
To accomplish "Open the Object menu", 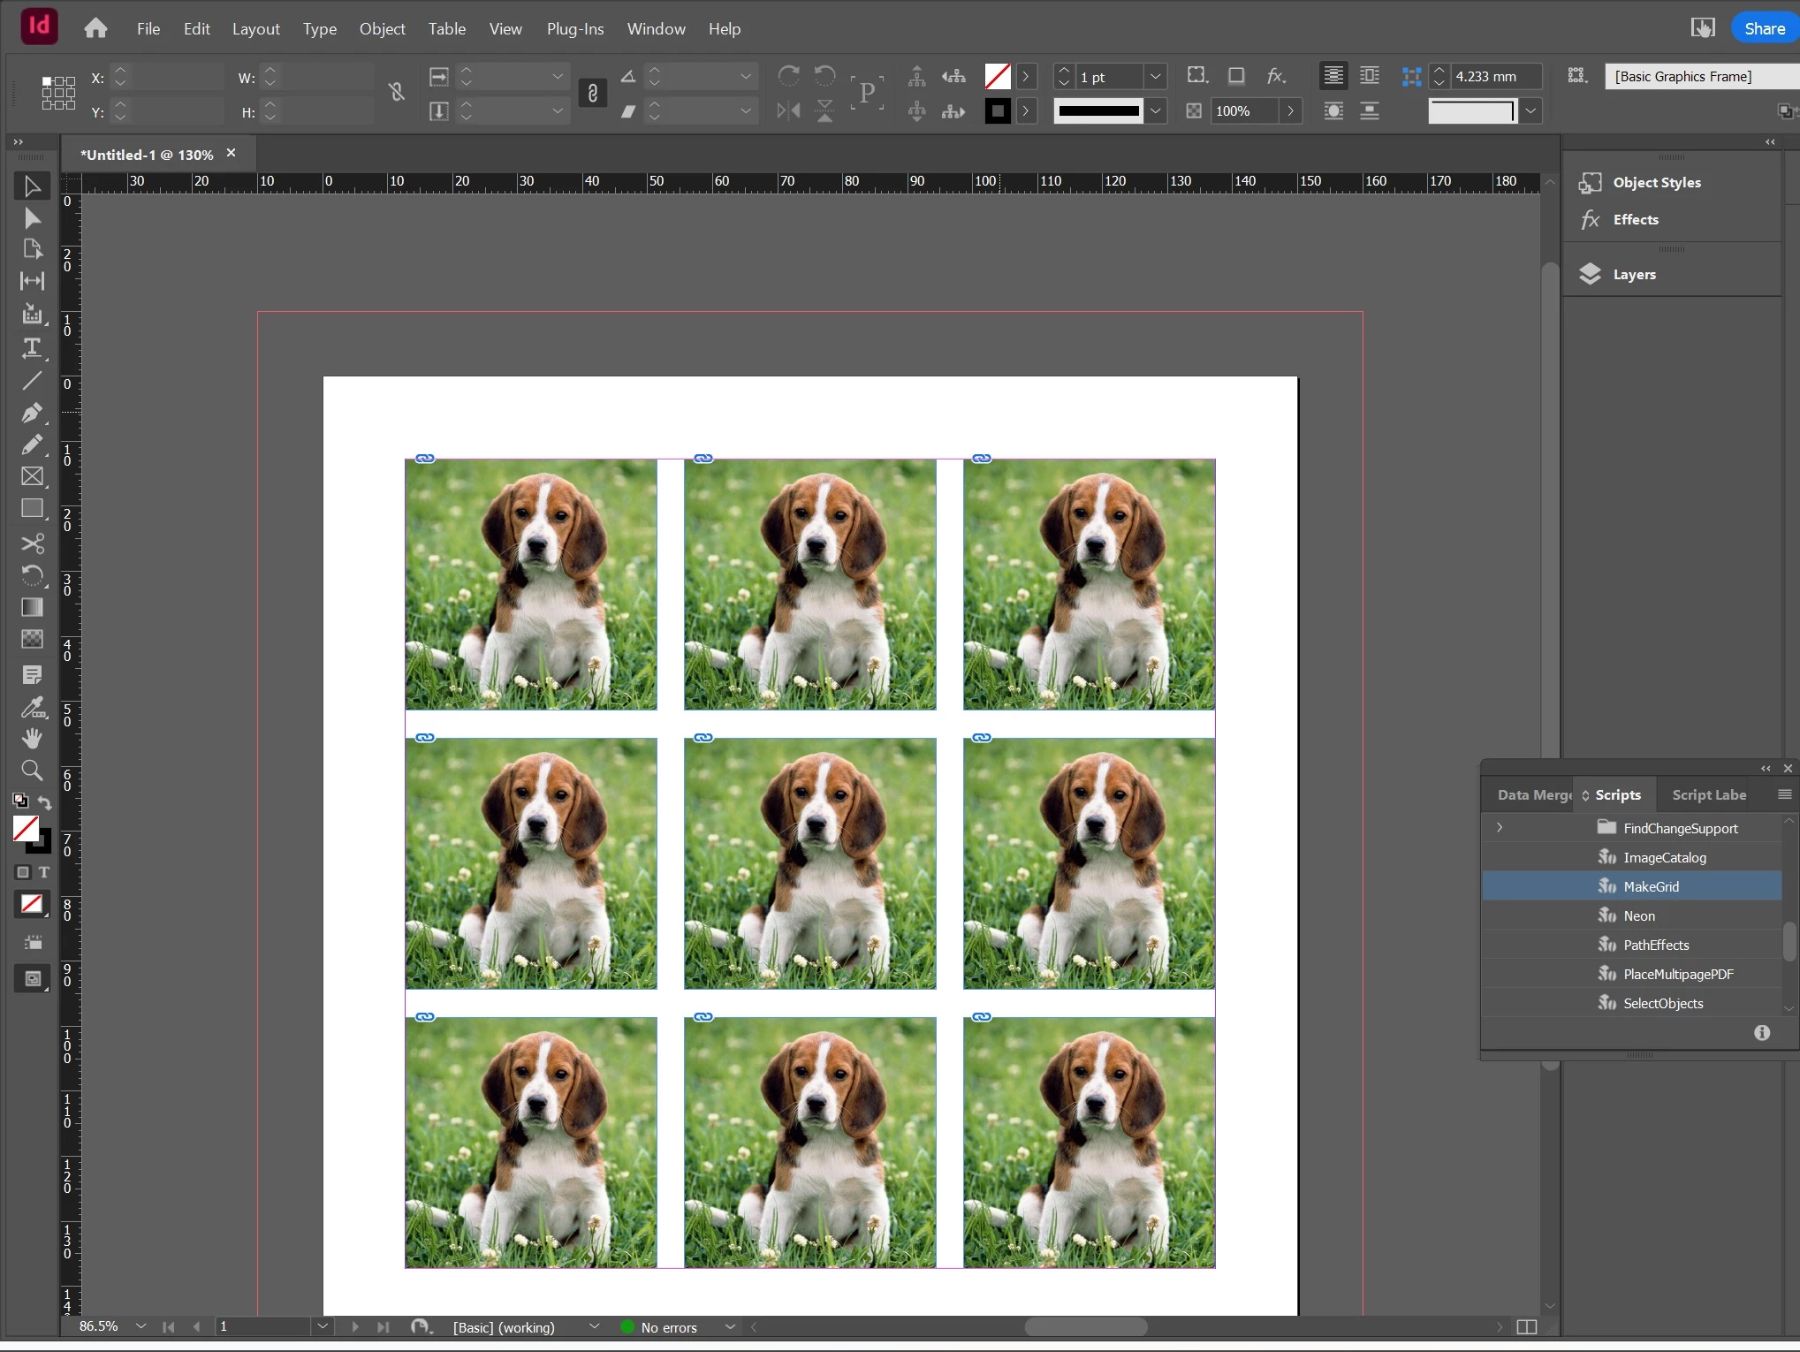I will tap(382, 29).
